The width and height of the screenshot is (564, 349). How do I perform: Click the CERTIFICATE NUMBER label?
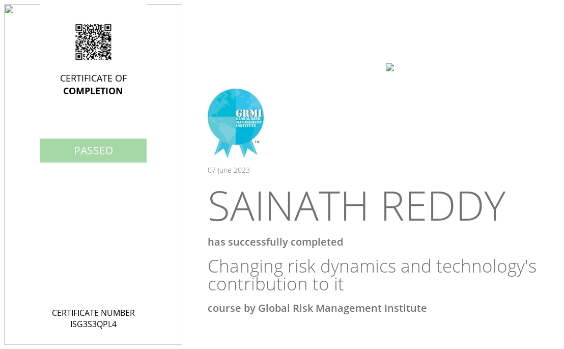[x=93, y=313]
